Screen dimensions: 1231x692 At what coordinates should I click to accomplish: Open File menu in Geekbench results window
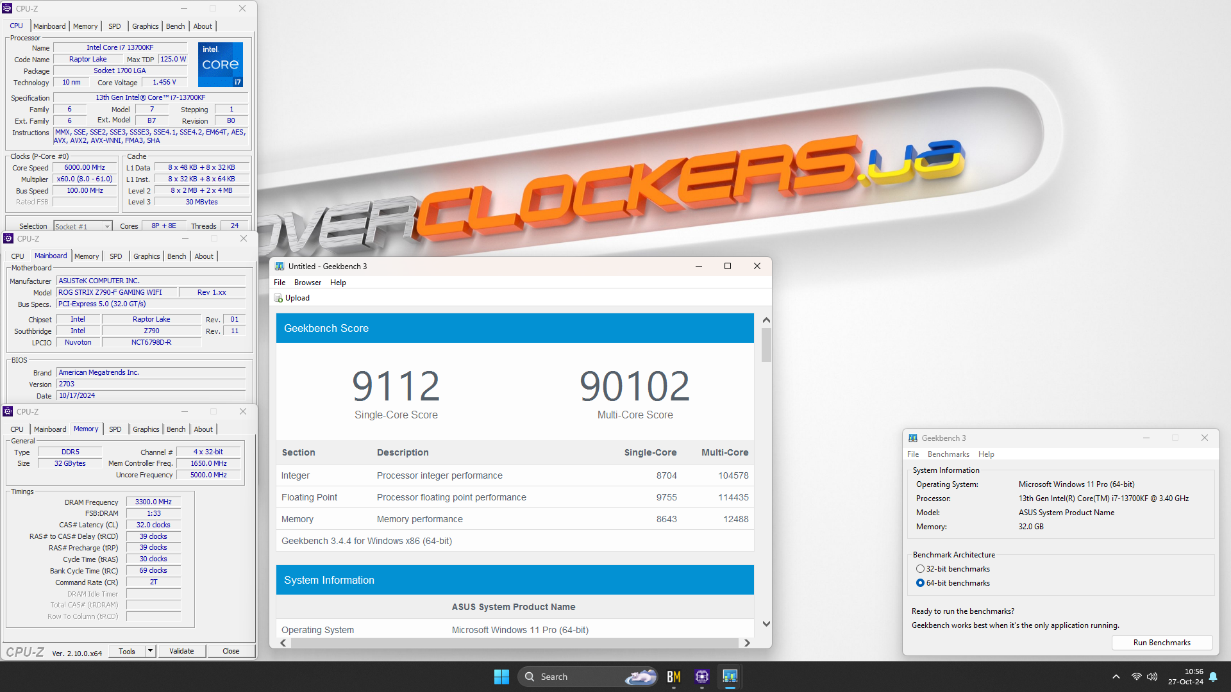[x=280, y=283]
